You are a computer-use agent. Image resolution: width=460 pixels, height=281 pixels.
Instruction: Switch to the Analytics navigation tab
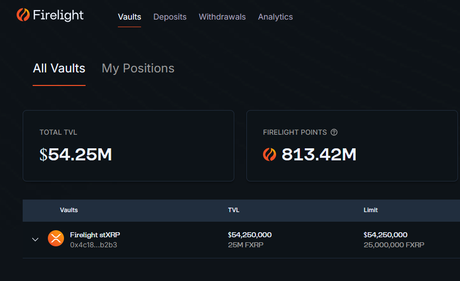tap(275, 17)
